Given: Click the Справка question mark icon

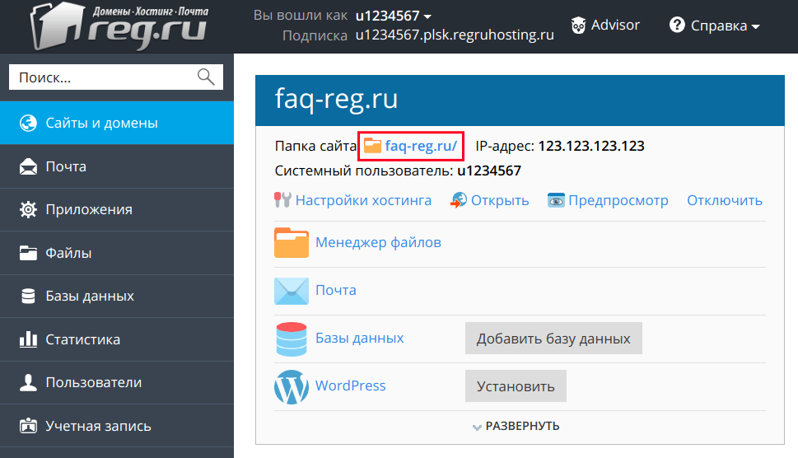Looking at the screenshot, I should click(x=677, y=25).
